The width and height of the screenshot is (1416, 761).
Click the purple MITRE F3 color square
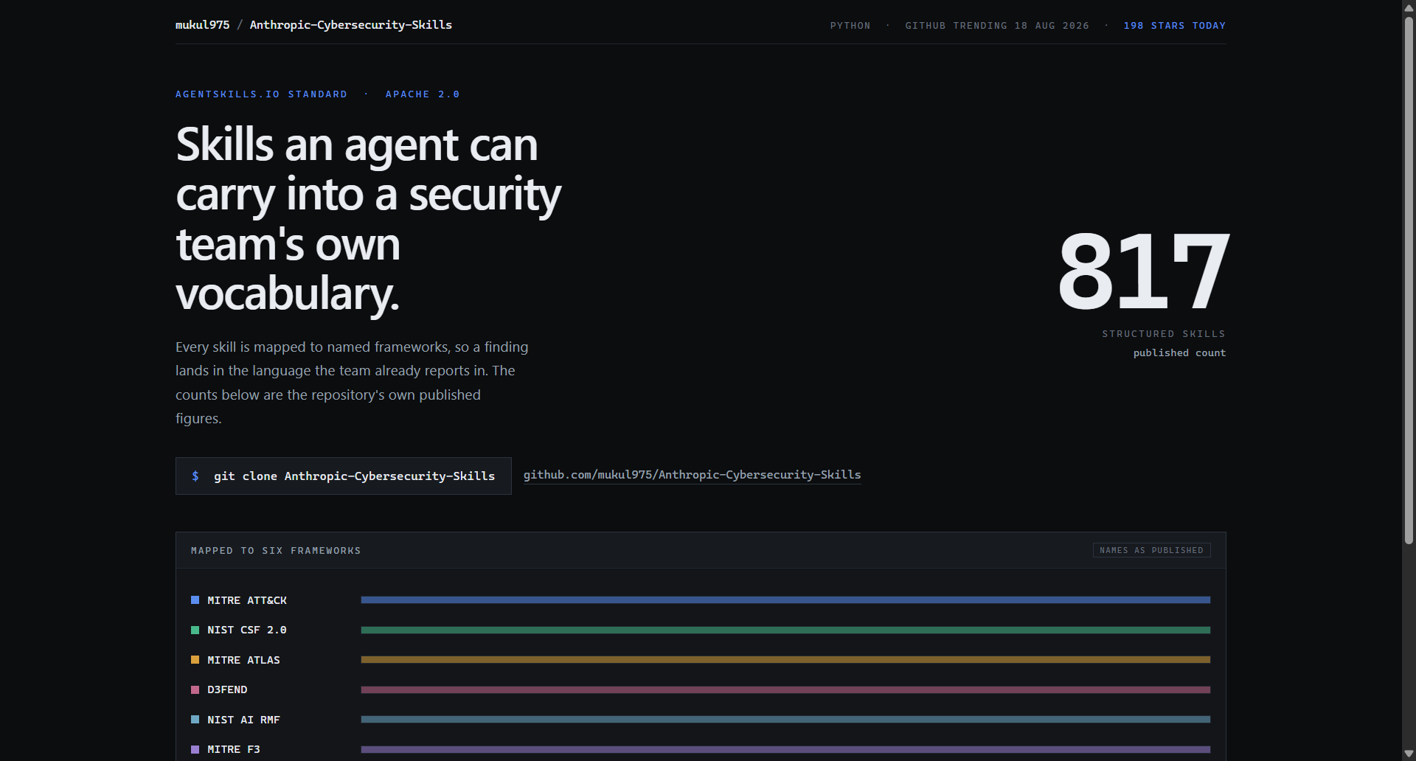(195, 749)
